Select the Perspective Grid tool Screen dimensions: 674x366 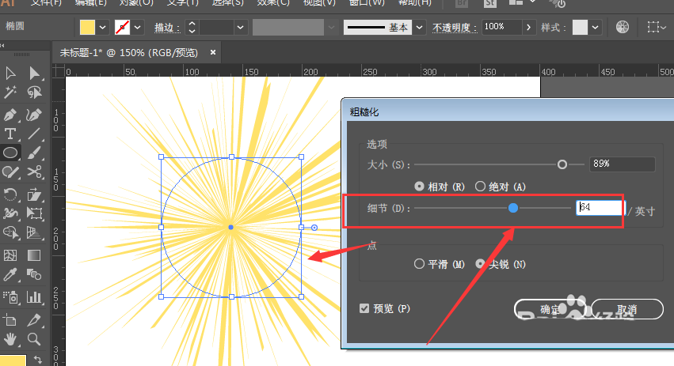click(34, 232)
